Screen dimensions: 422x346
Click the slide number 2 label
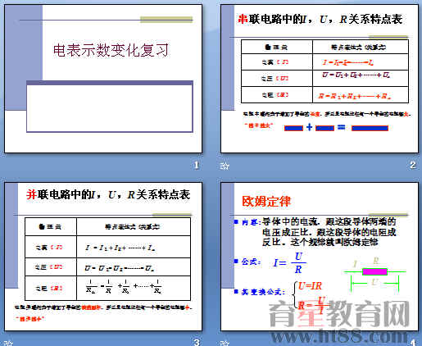point(413,165)
